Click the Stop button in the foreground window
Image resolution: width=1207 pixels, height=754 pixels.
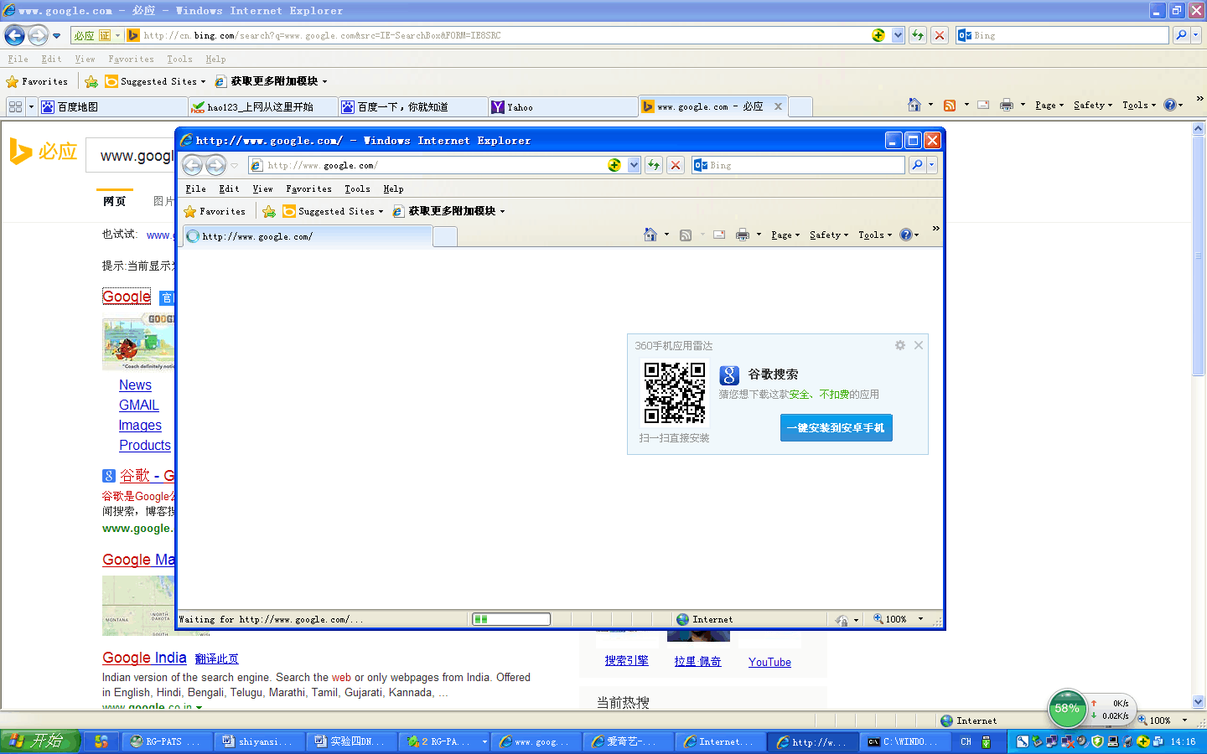pos(675,165)
